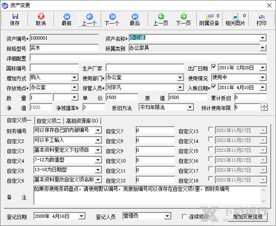Click the 数量 value field
Image resolution: width=276 pixels, height=226 pixels.
pyautogui.click(x=41, y=97)
